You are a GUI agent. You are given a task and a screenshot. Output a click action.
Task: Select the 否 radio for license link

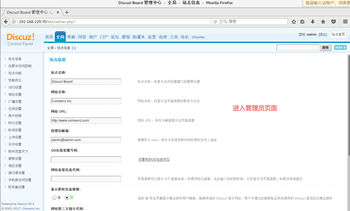67,197
